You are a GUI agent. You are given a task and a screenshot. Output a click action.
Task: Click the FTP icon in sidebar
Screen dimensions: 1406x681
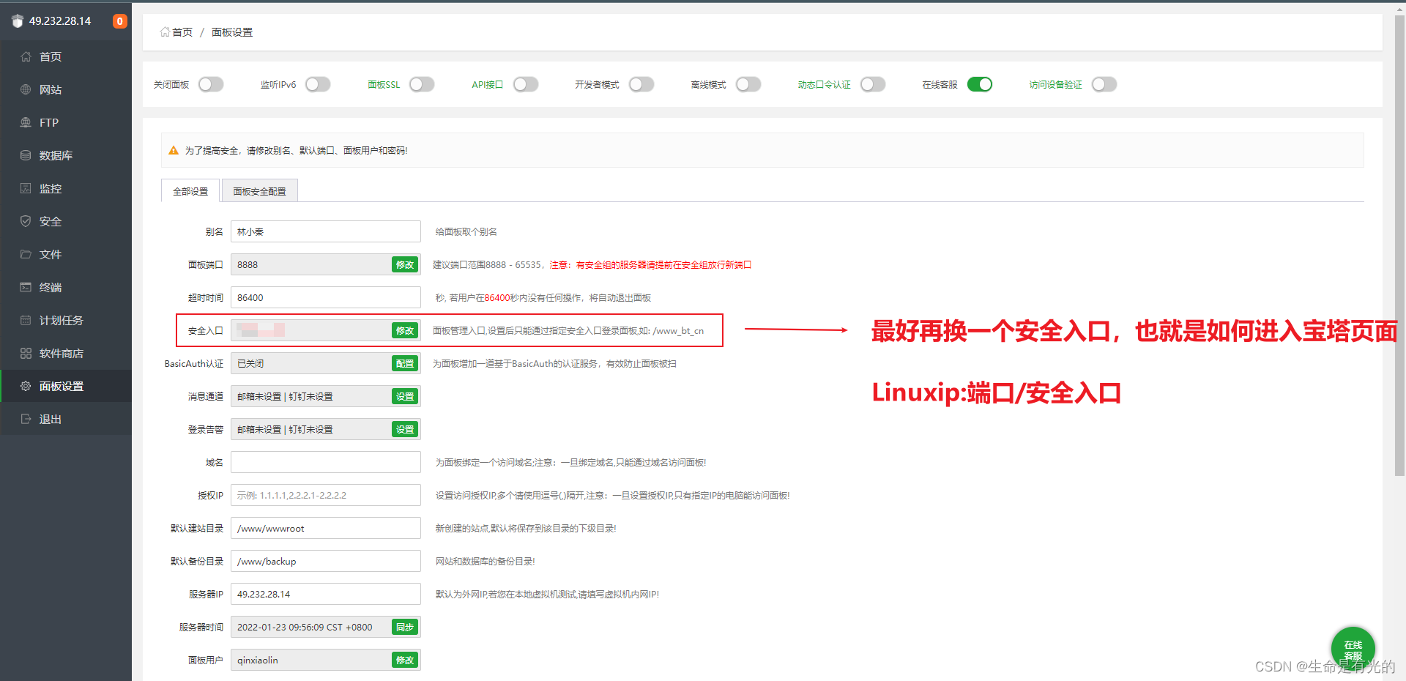coord(26,122)
